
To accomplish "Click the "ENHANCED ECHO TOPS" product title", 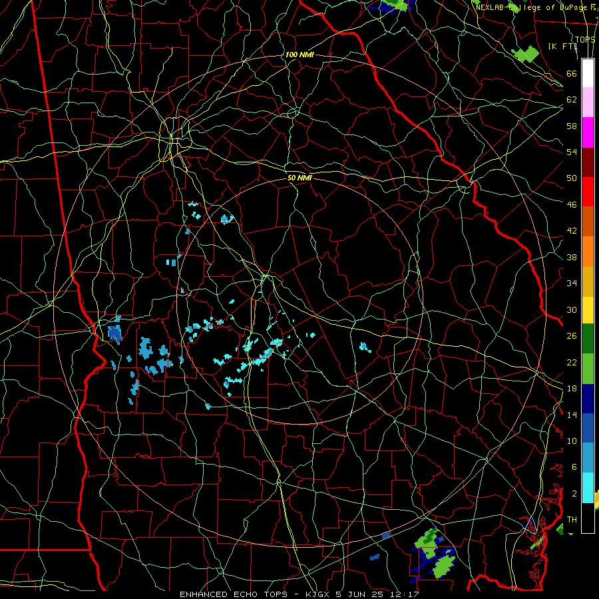I will (234, 594).
